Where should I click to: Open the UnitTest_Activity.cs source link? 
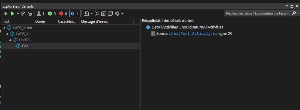tap(194, 34)
